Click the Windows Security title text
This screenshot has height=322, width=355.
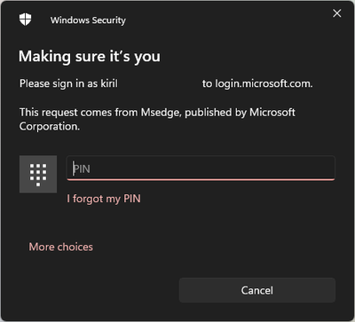[88, 20]
